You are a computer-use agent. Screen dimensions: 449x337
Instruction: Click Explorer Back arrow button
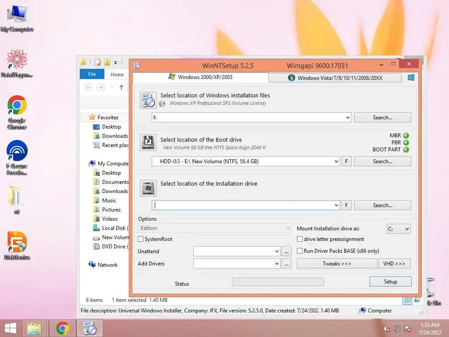point(88,87)
